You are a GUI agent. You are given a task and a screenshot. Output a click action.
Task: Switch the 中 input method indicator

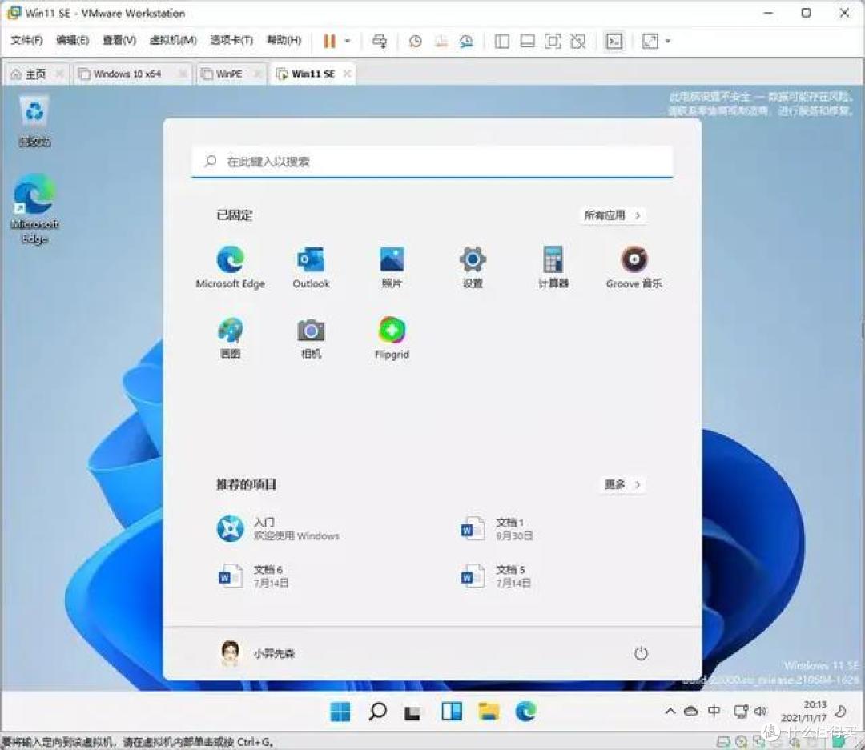pyautogui.click(x=714, y=711)
